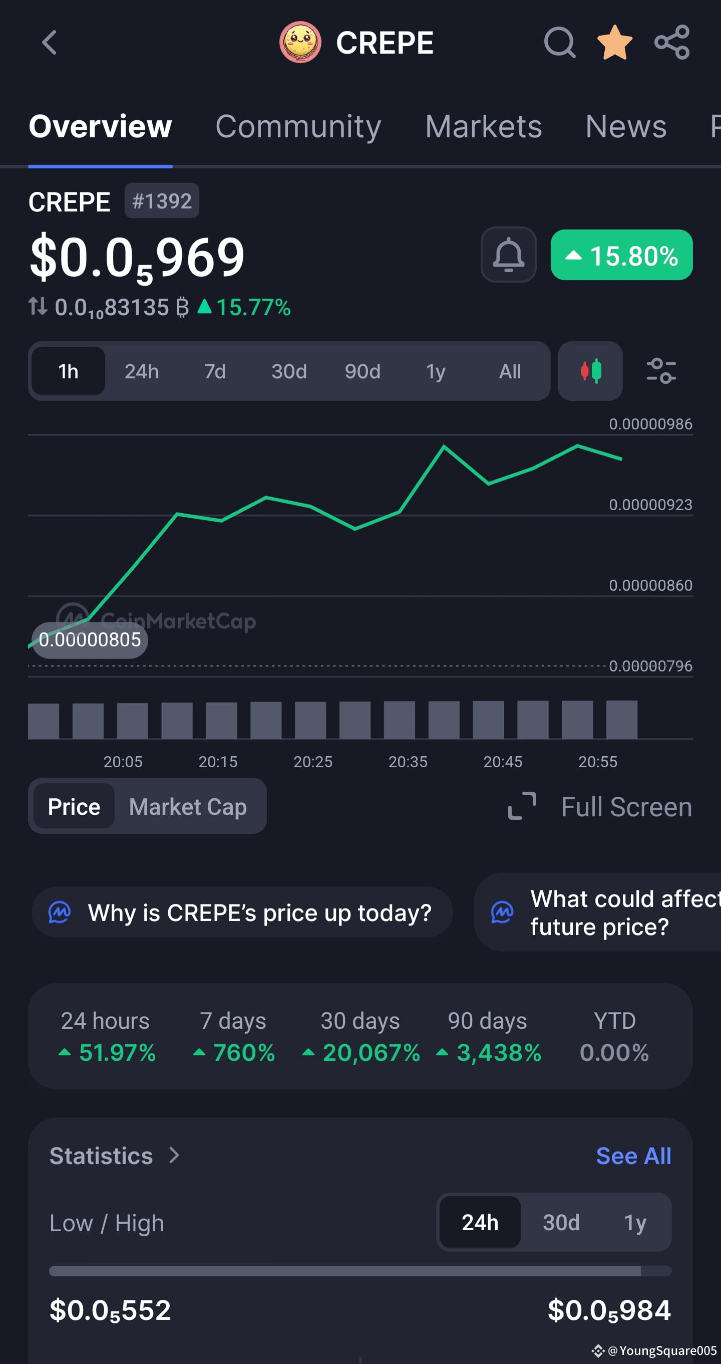Screen dimensions: 721x1364
Task: Expand the Statistics section chevron
Action: point(174,1156)
